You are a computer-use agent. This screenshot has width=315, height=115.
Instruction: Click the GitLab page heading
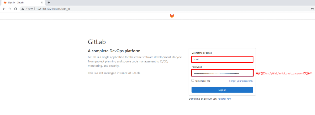coord(97,42)
